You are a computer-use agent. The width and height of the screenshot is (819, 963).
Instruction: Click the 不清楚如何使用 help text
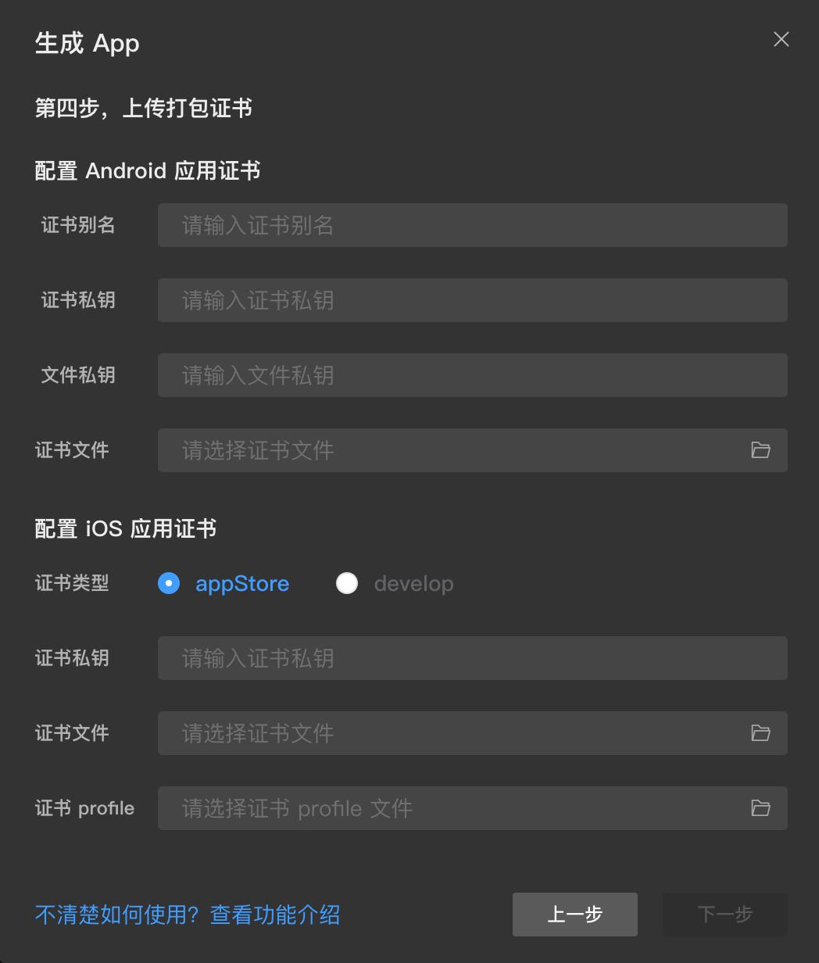pos(109,915)
